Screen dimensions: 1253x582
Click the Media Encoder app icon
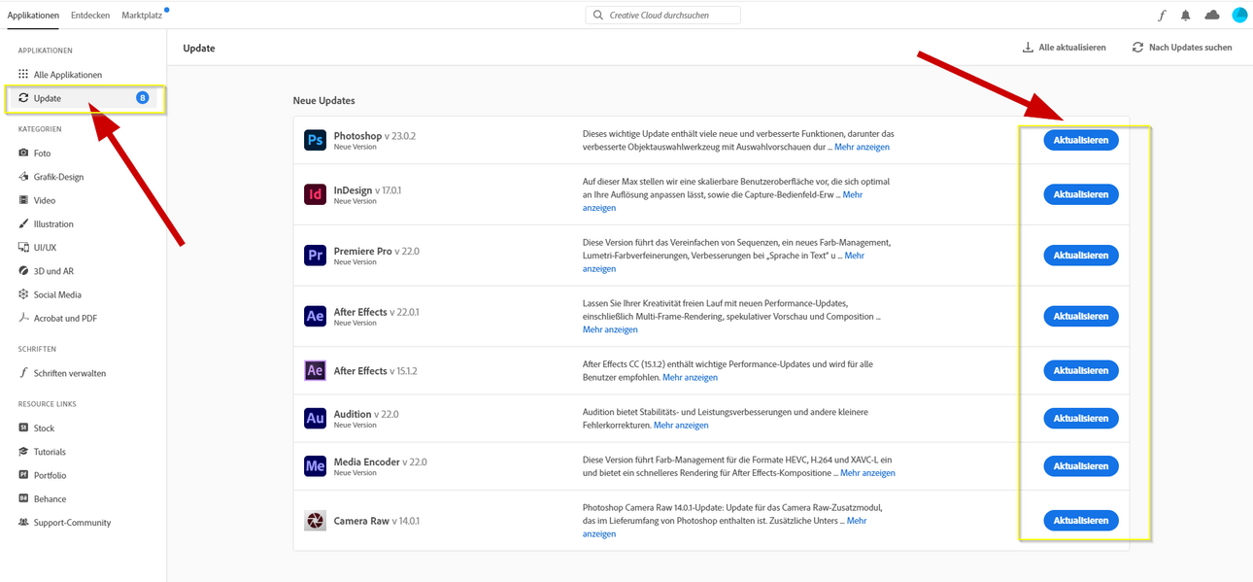(315, 466)
